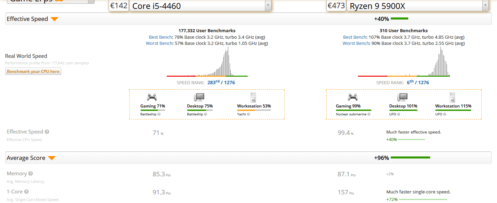The height and width of the screenshot is (203, 497).
Task: Select the Gaming 99% label
Action: pos(348,106)
